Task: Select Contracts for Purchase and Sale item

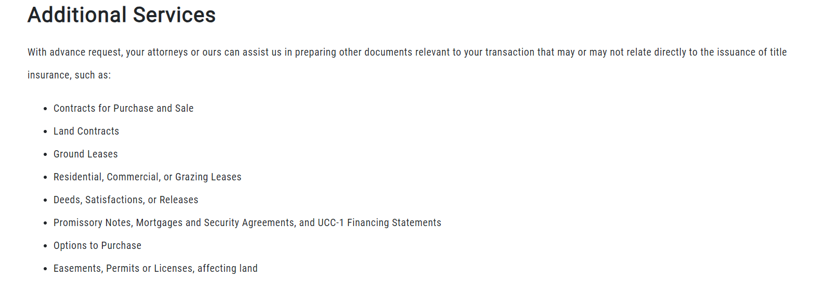Action: (124, 109)
